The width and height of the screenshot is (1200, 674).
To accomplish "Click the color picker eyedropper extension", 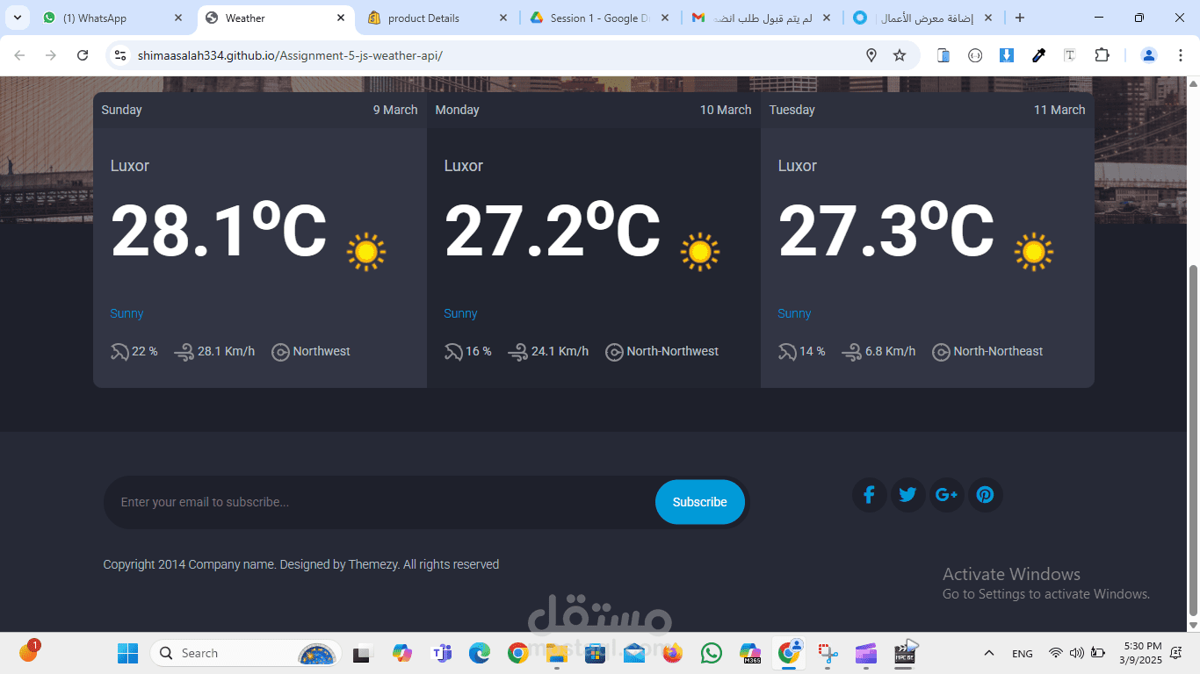I will tap(1038, 55).
